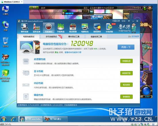Click the 鲁大师 logo with mascot

point(127,28)
